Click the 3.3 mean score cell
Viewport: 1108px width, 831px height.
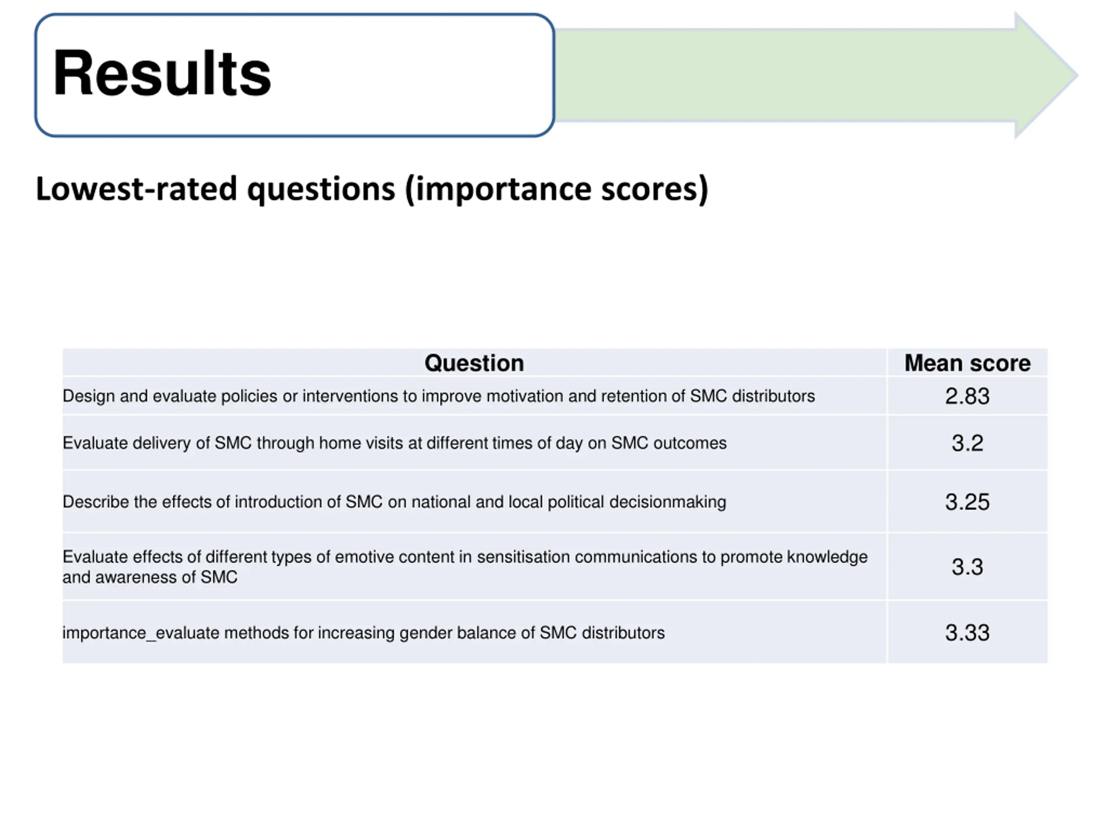click(967, 567)
